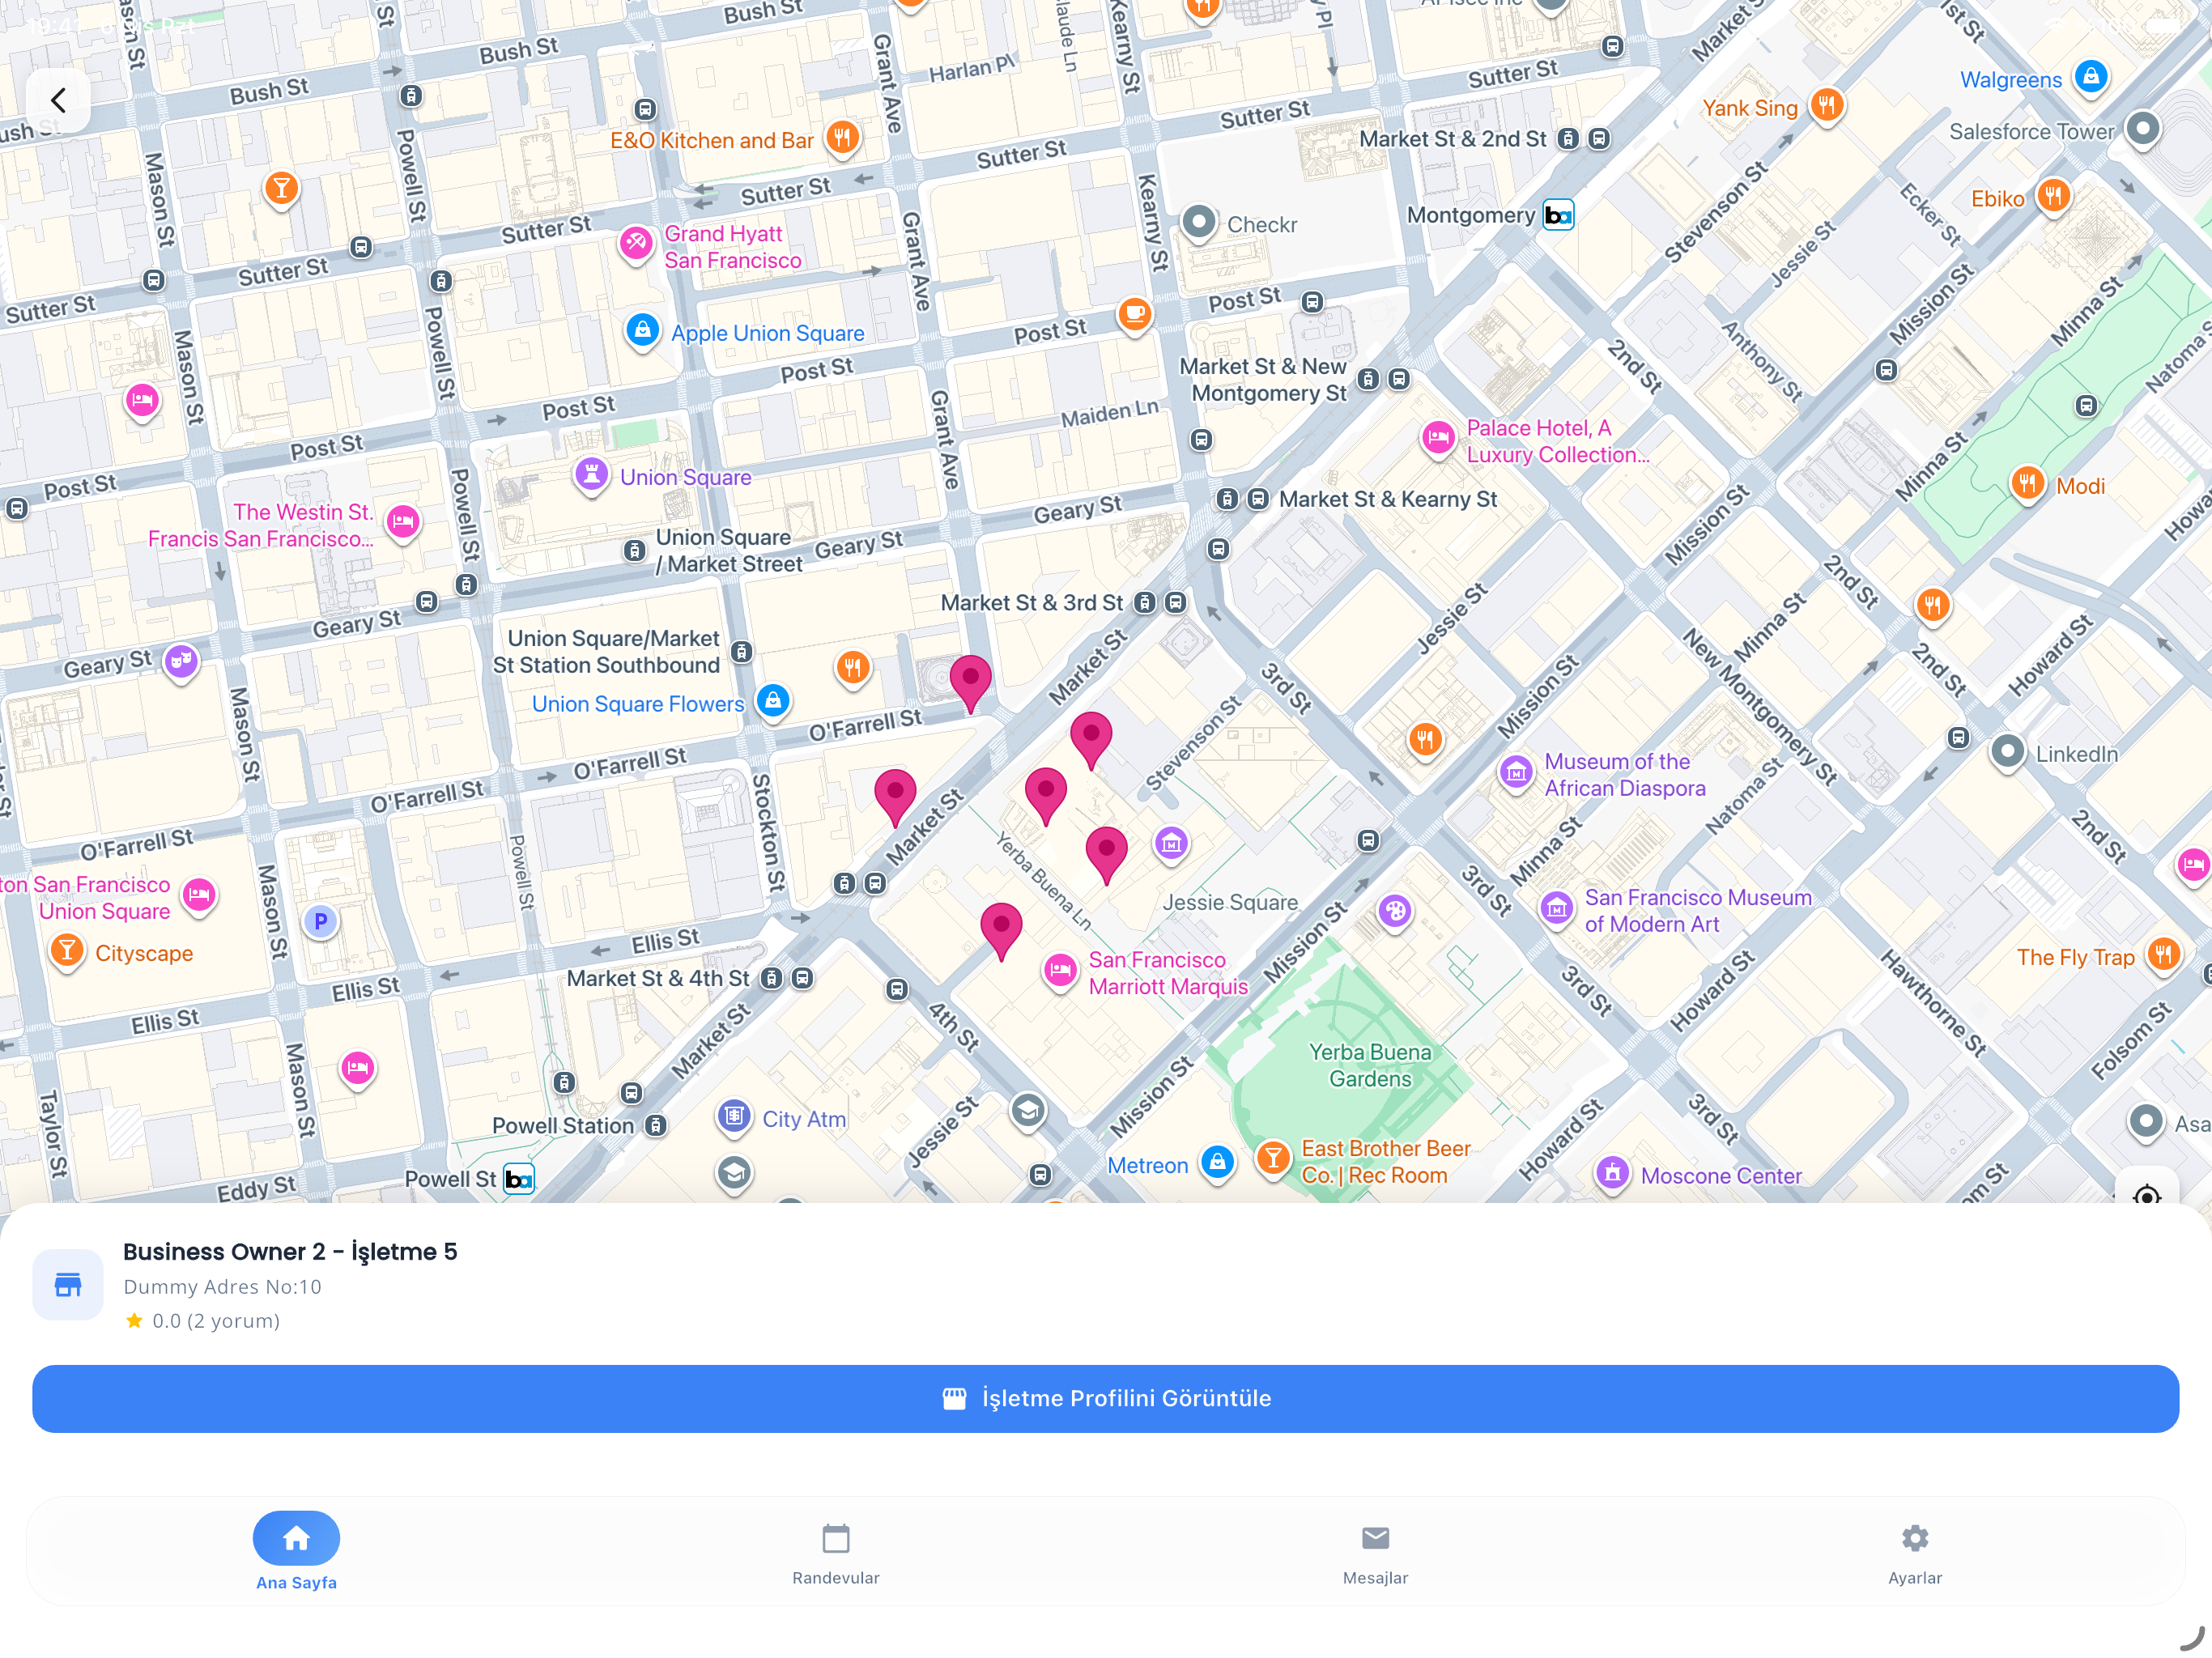Select business pin nearest O'Farrell St
Viewport: 2212px width, 1658px height.
[x=970, y=685]
